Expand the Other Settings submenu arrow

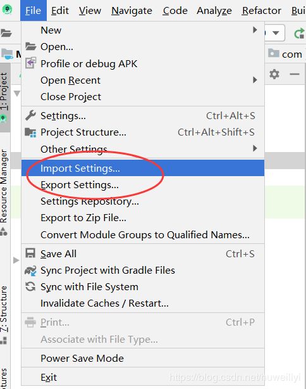255,148
